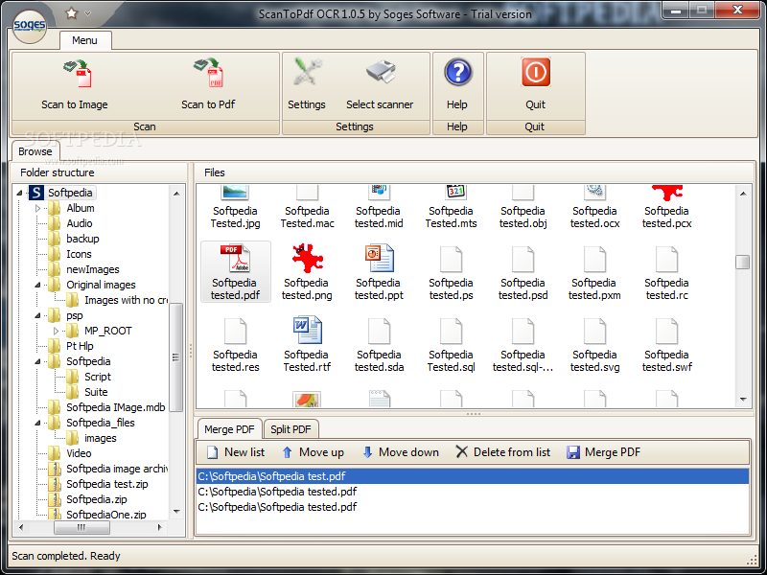Select the Script folder in tree
Viewport: 767px width, 575px height.
pyautogui.click(x=88, y=377)
